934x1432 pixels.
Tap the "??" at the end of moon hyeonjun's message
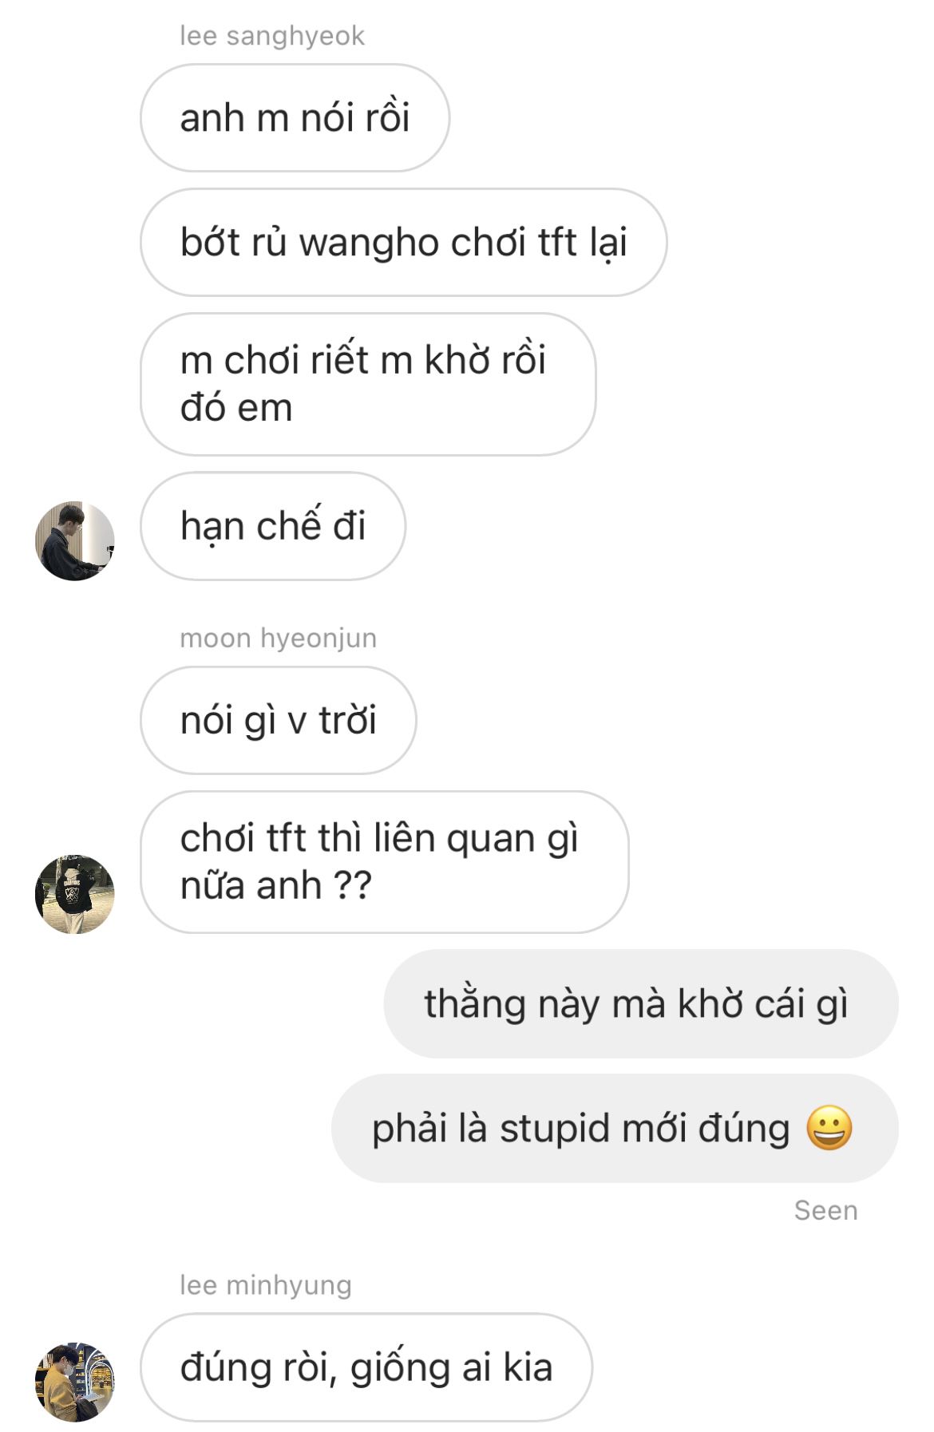click(x=352, y=886)
